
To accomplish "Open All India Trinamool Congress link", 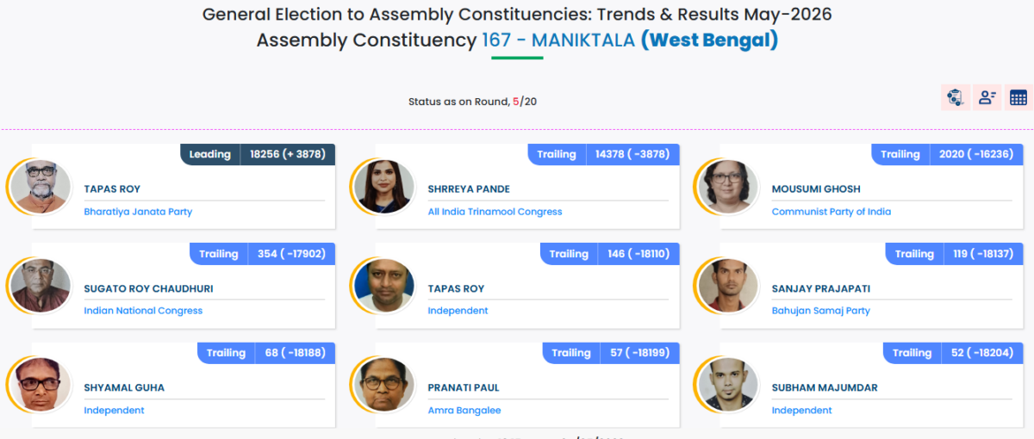I will coord(495,212).
